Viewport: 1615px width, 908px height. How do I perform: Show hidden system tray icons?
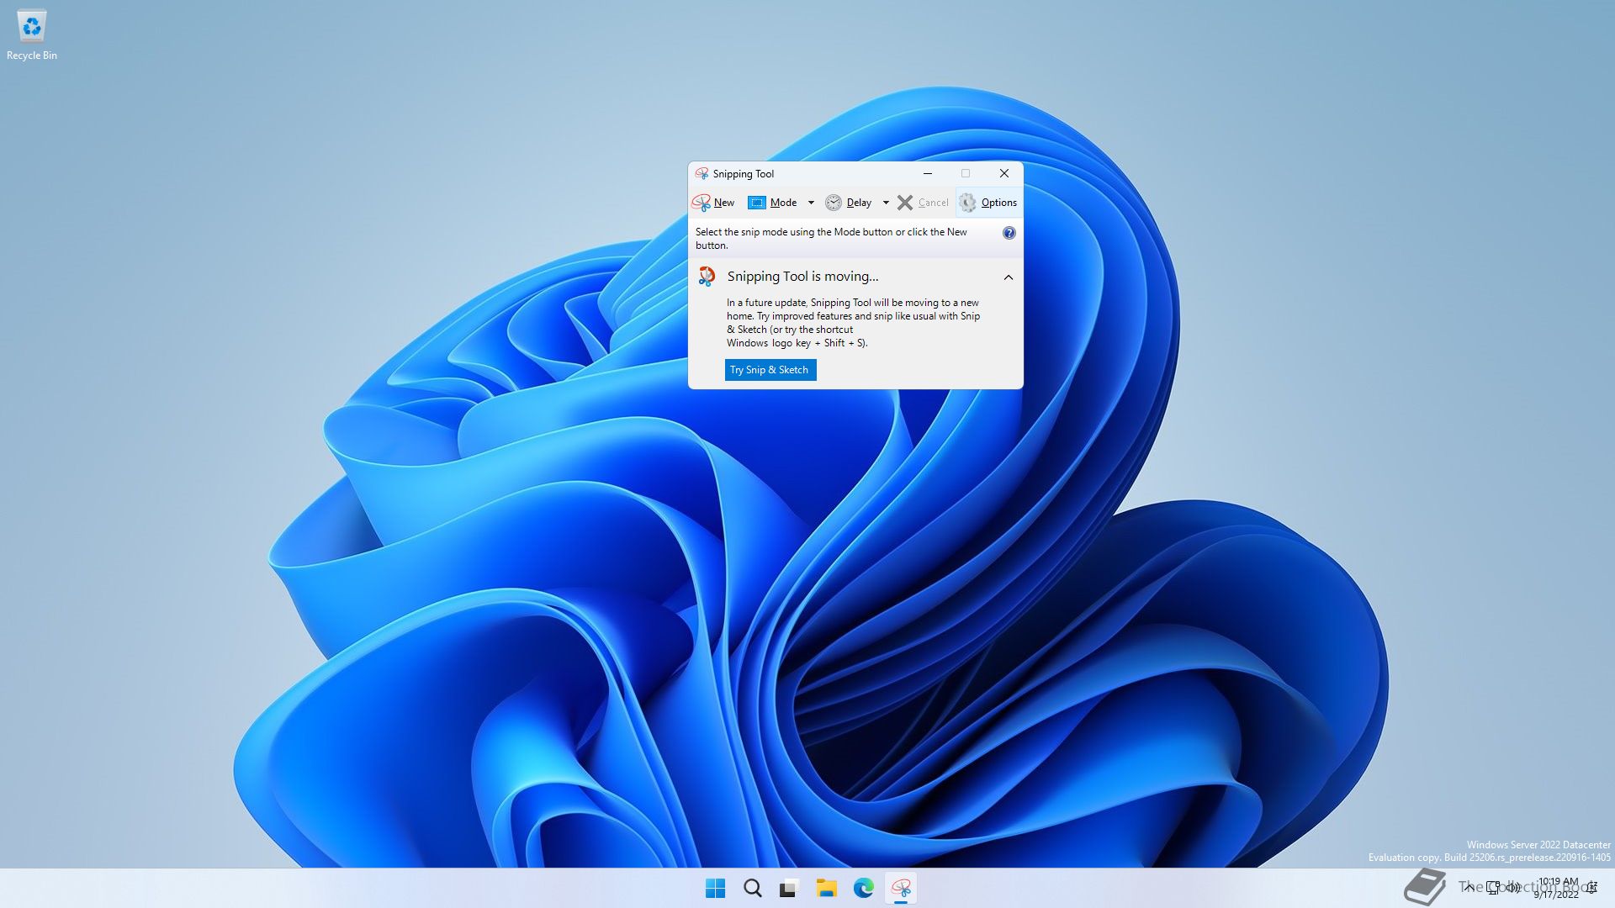tap(1469, 887)
